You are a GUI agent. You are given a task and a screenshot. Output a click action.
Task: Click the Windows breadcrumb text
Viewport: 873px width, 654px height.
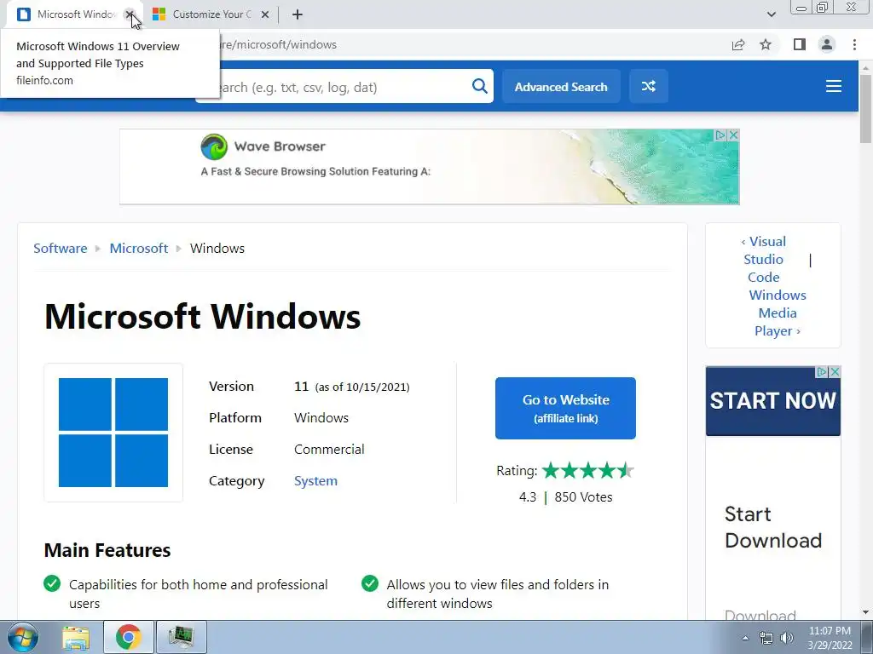click(x=217, y=248)
